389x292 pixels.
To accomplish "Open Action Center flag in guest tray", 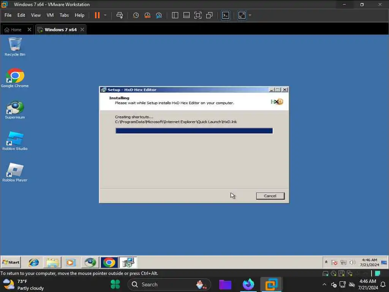I will (x=334, y=262).
